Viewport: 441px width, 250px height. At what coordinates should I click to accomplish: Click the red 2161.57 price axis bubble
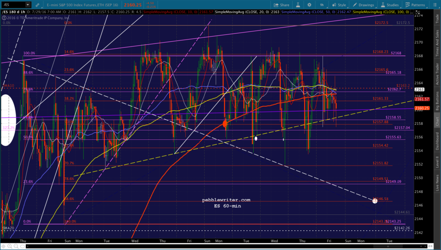(422, 99)
